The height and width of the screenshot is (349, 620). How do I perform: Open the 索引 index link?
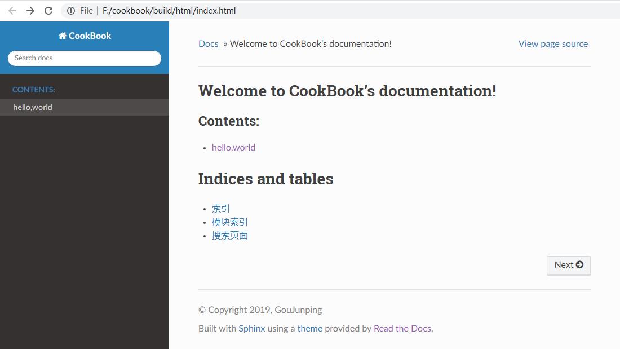220,208
